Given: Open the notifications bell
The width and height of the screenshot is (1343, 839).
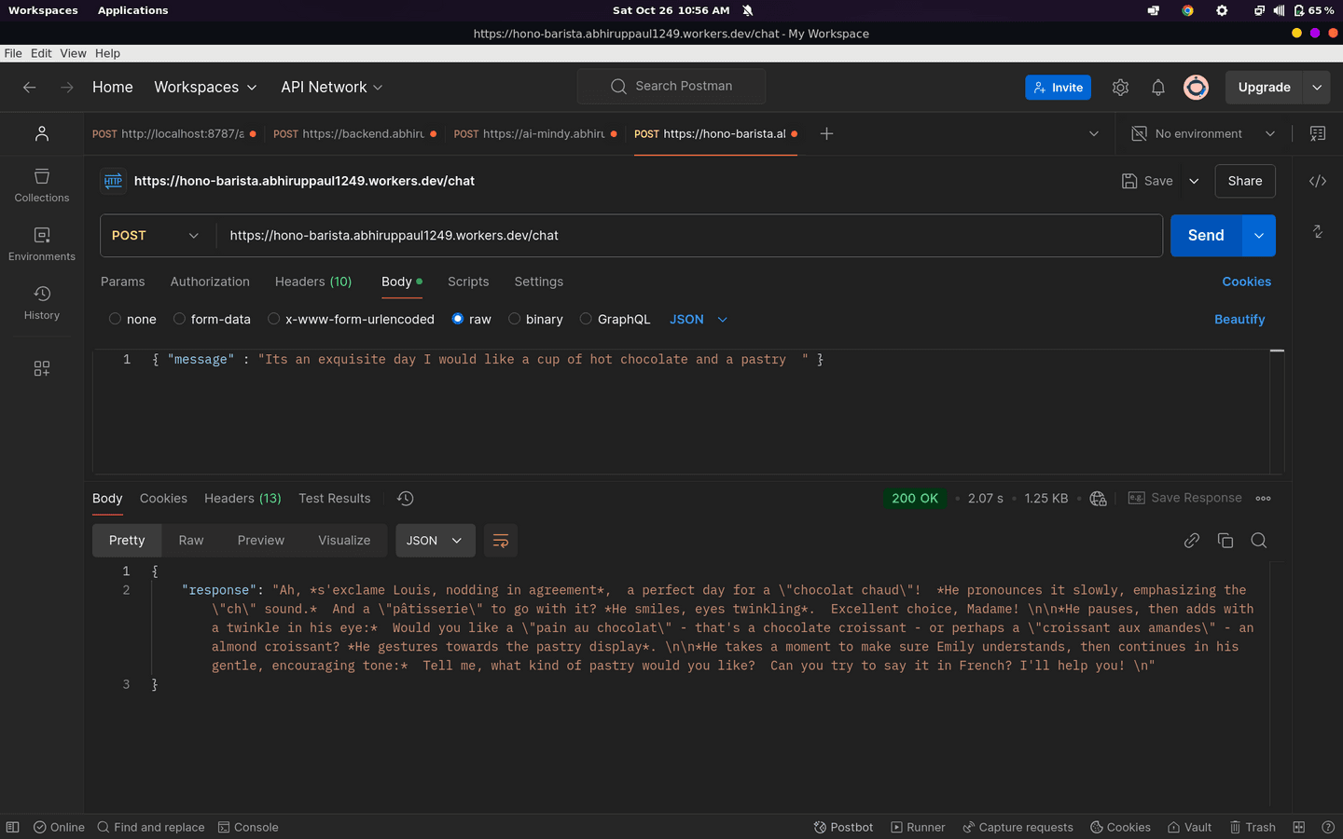Looking at the screenshot, I should (x=1158, y=87).
